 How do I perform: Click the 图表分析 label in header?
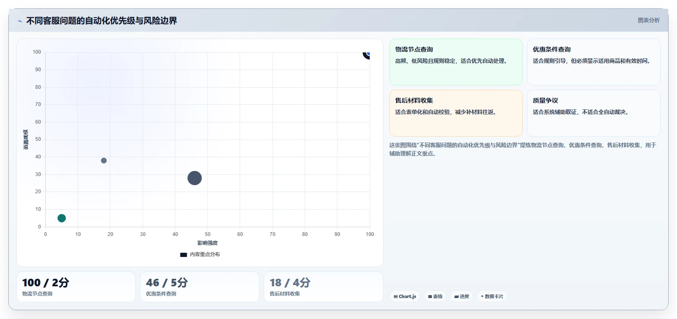(648, 20)
